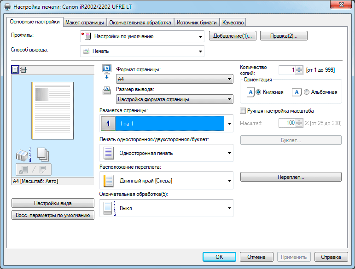Switch to Основные настройки tab
Viewport: 355px width, 269px height.
[35, 22]
